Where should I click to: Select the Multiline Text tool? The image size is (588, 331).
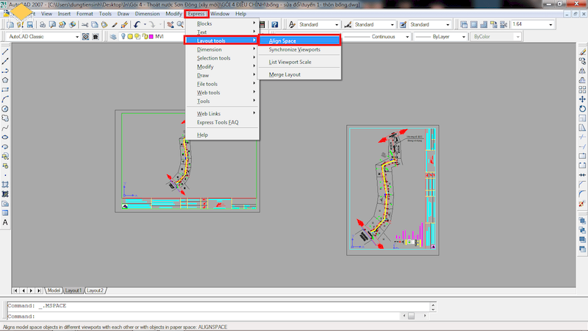[x=5, y=223]
